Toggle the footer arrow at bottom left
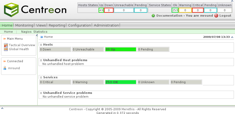The height and width of the screenshot is (114, 235). pyautogui.click(x=2, y=108)
